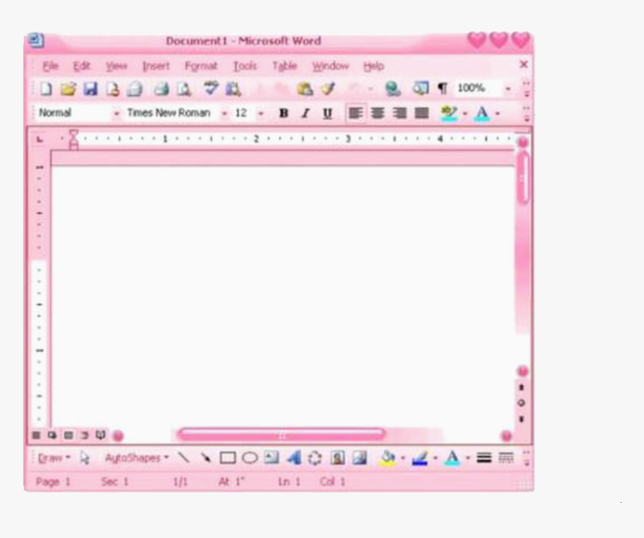The image size is (644, 538).
Task: Switch to Reading Layout view button
Action: coord(100,435)
